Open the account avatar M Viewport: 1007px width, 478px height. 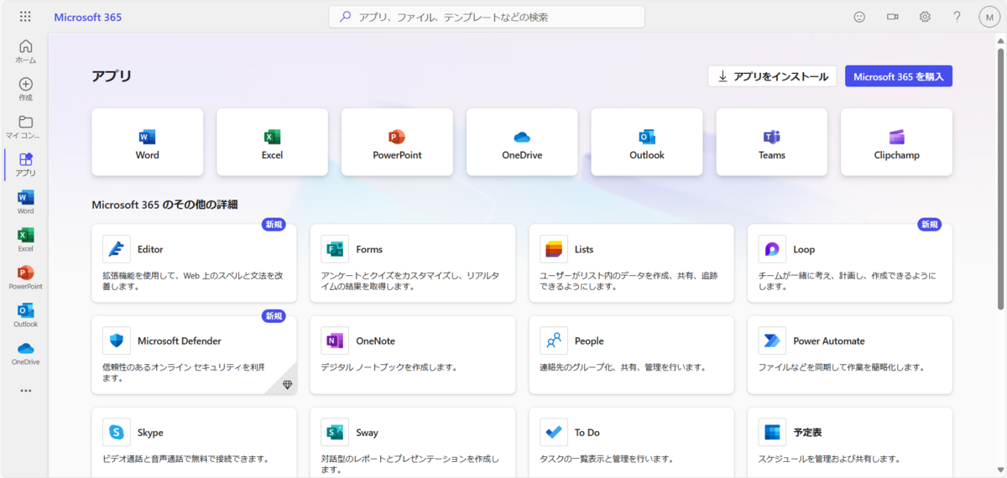(989, 17)
